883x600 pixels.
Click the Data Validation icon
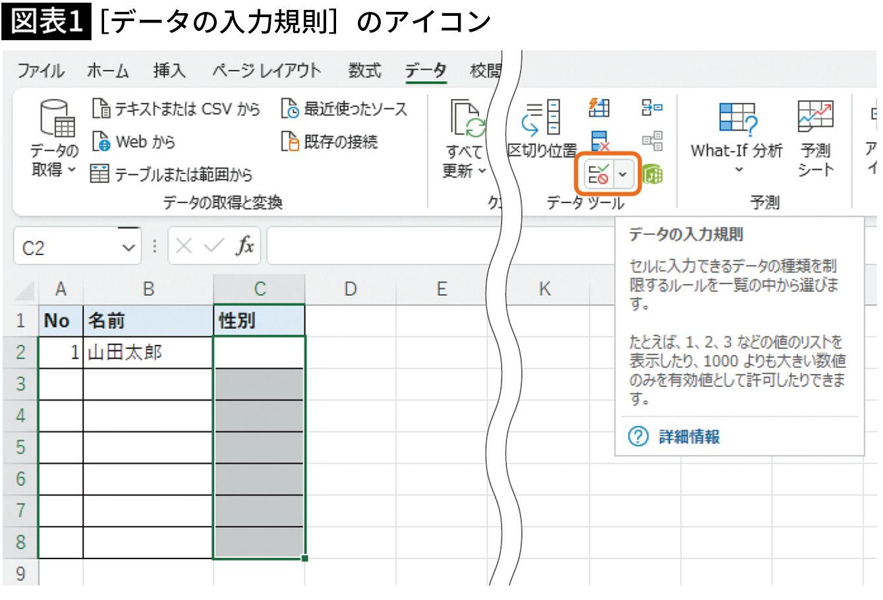(598, 174)
